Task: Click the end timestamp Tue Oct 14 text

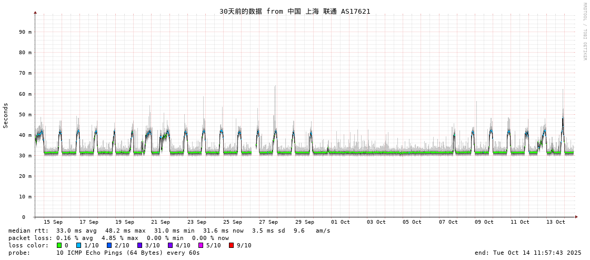Action: pos(528,253)
